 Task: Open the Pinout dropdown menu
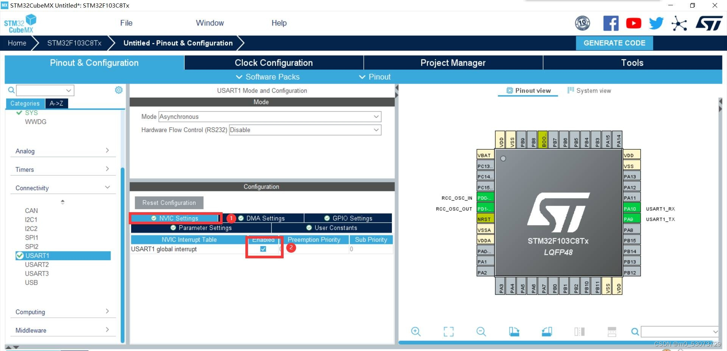tap(375, 77)
